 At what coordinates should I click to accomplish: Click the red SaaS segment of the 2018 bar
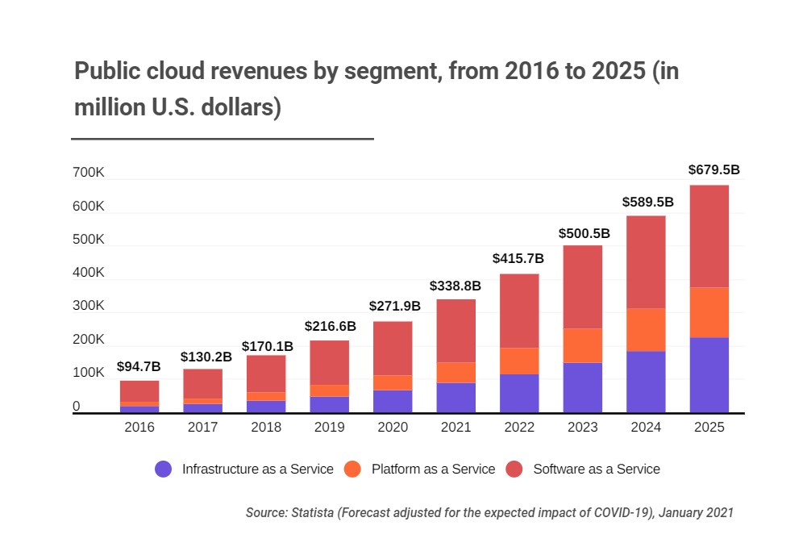266,374
